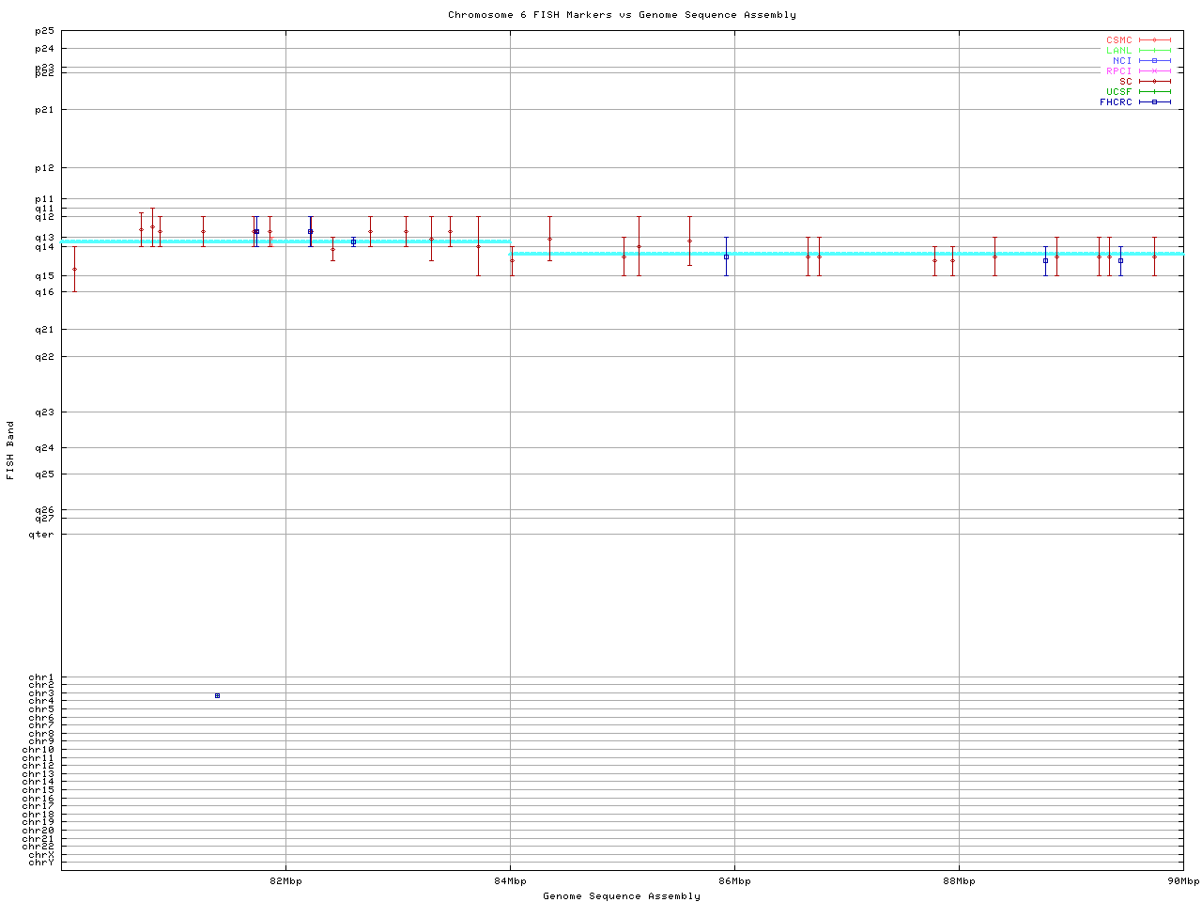Screen dimensions: 1202x902
Task: Click the 82Mbp x-axis tick label
Action: pyautogui.click(x=285, y=881)
